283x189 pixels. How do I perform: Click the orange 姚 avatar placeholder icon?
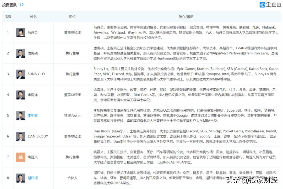point(20,157)
